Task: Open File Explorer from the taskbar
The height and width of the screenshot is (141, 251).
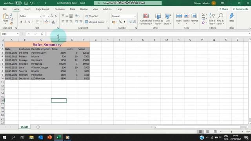Action: [x=31, y=137]
